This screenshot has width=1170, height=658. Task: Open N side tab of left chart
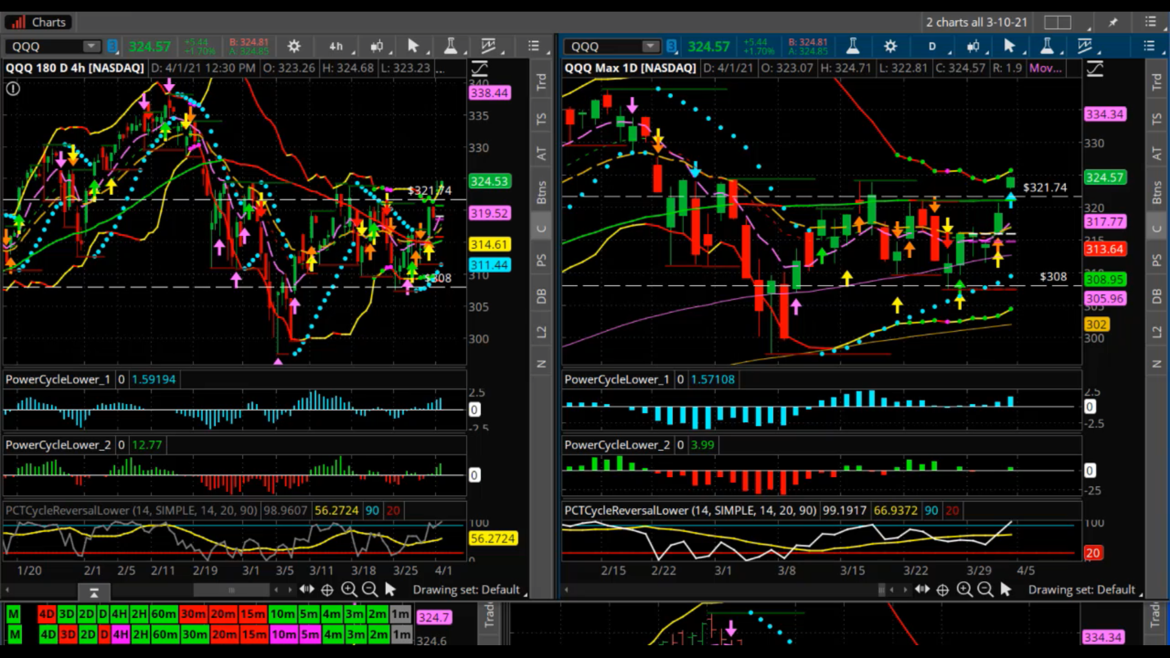(x=541, y=364)
